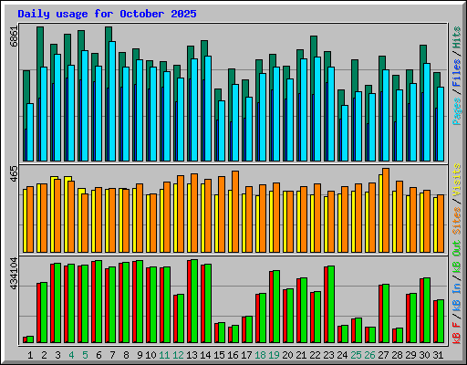Viewport: 467px width, 365px height.
Task: Select the cyan Files bar for day 7
Action: point(112,101)
